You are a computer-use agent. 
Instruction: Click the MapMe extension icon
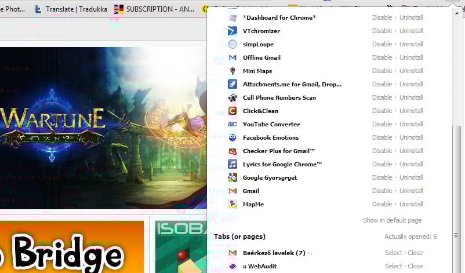tap(232, 204)
